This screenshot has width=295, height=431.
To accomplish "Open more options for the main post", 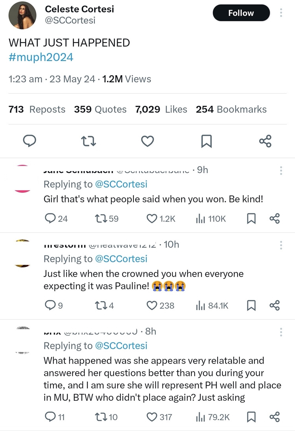I will tap(281, 13).
